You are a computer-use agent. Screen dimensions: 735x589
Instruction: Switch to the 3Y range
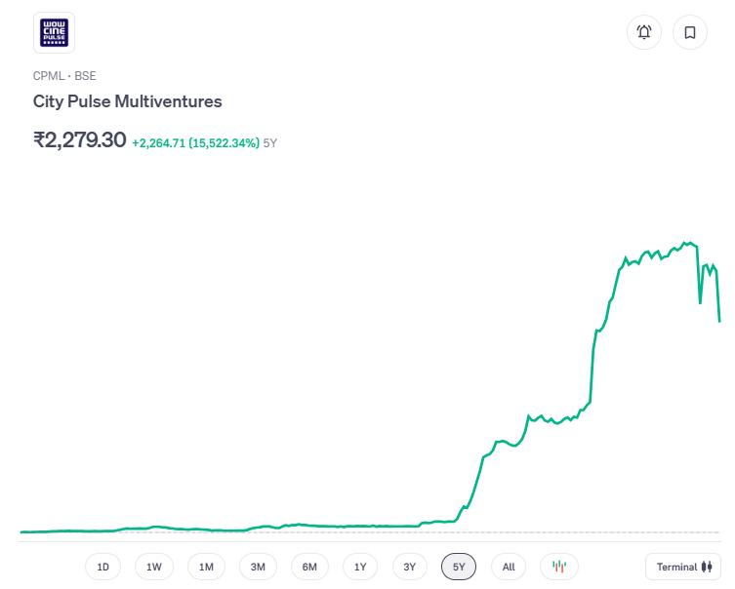click(410, 567)
